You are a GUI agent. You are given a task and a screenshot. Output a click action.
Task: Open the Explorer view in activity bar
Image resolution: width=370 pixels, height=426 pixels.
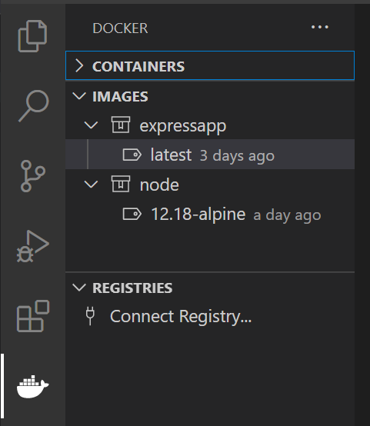(x=32, y=36)
